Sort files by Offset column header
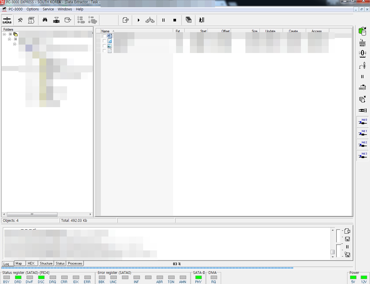The image size is (370, 284). click(x=219, y=31)
